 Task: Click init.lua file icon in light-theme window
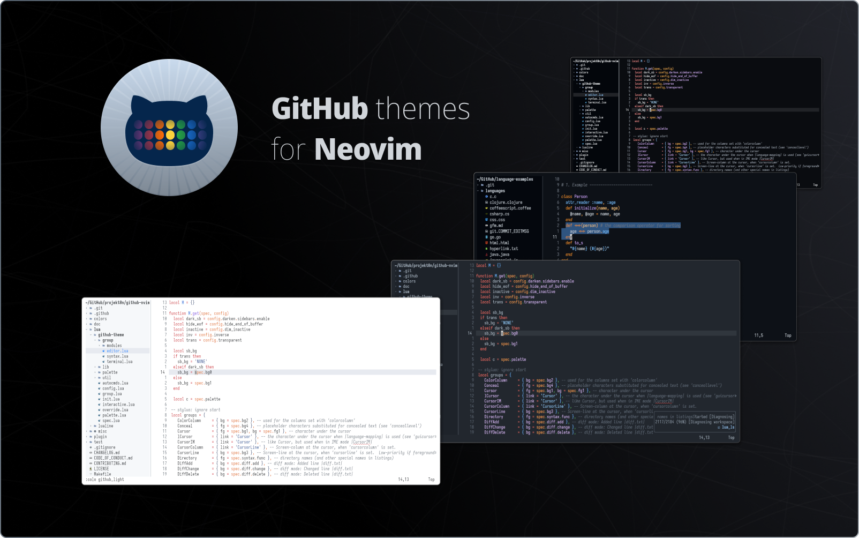click(100, 399)
